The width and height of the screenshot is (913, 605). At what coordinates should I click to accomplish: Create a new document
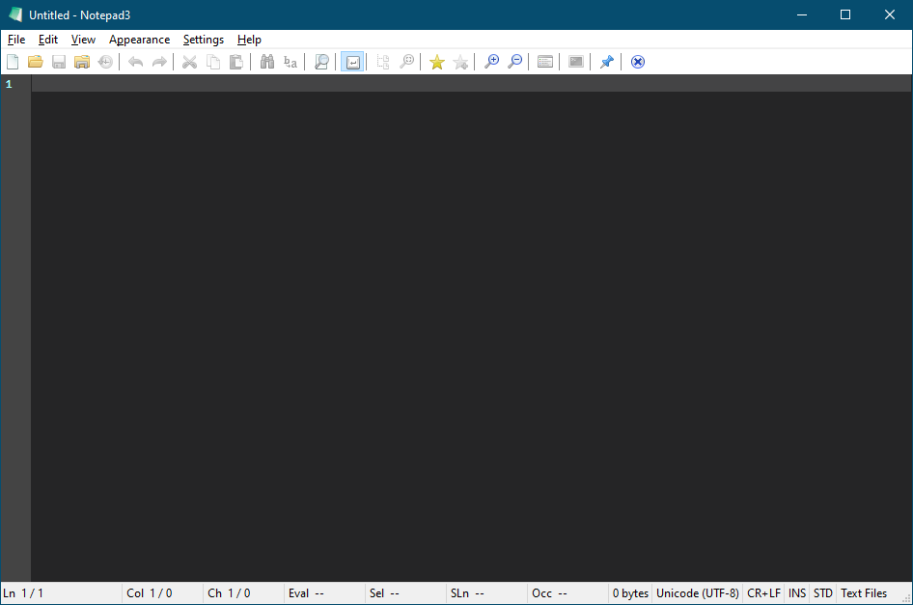(x=13, y=61)
